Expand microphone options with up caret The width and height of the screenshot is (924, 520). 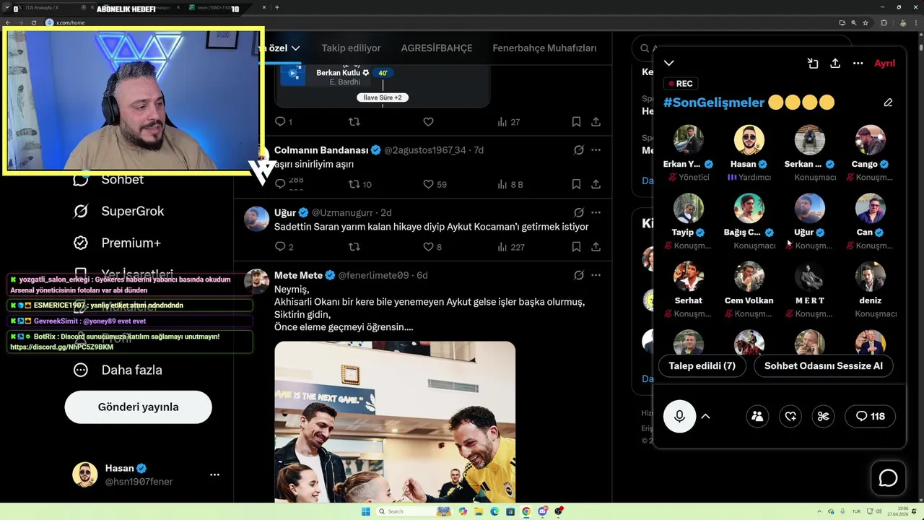(x=706, y=416)
